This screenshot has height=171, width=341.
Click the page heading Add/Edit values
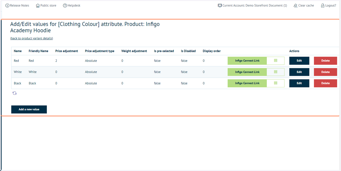tap(85, 27)
